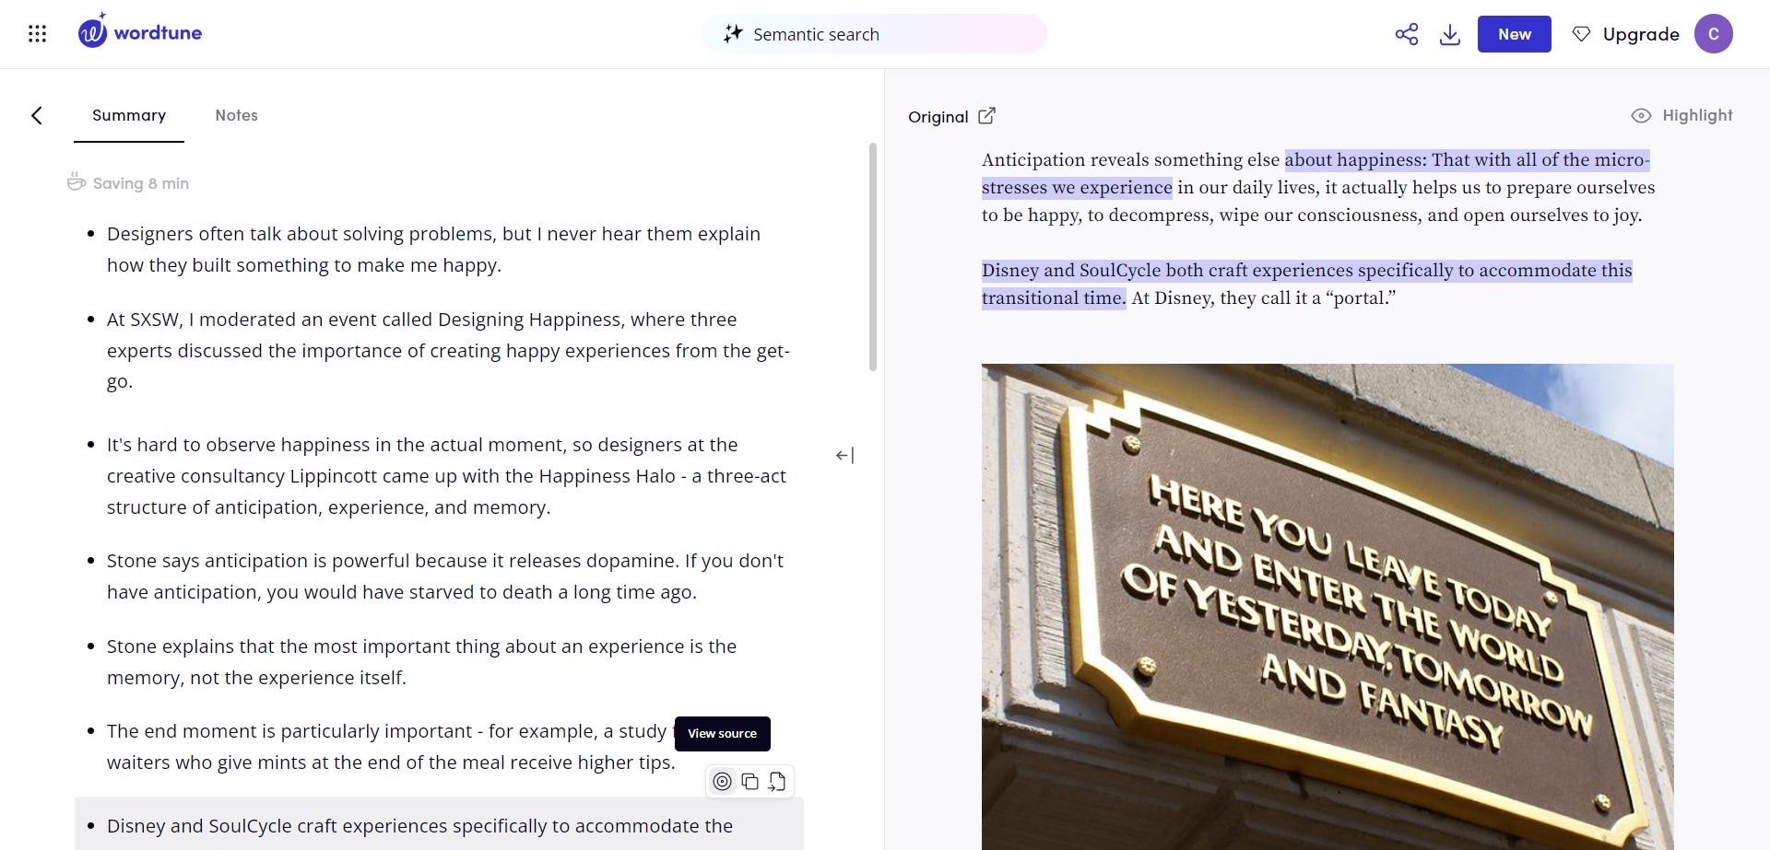Select the "Disney and SoulCycle craft experiences" summary bullet
This screenshot has height=850, width=1770.
point(438,825)
